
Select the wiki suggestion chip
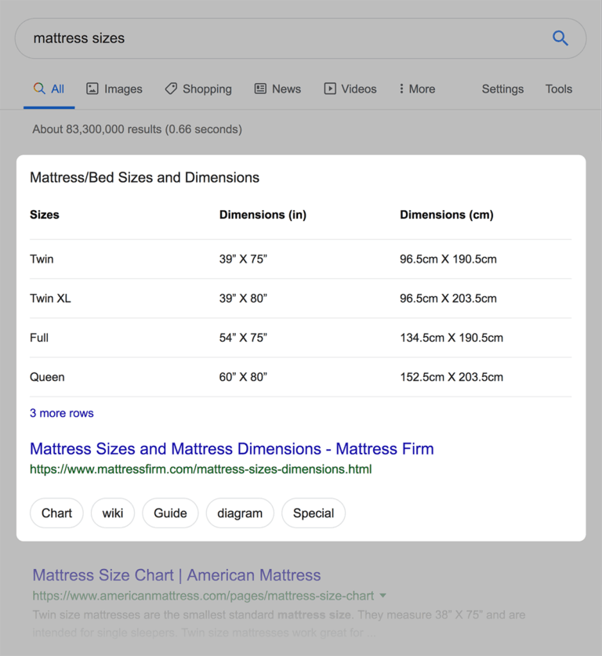(x=113, y=513)
